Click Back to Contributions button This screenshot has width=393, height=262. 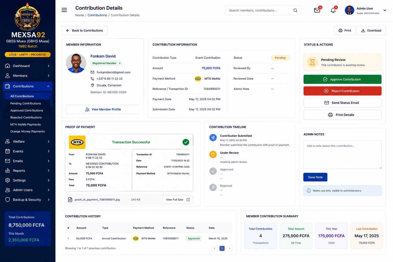pos(84,30)
